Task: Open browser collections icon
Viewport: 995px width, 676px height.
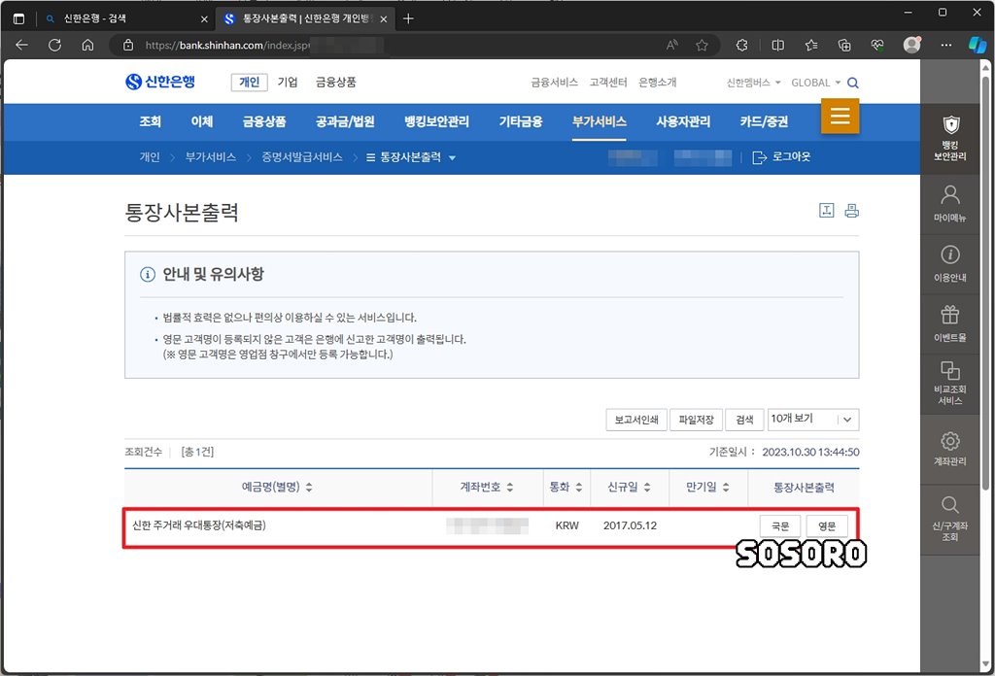Action: [844, 45]
